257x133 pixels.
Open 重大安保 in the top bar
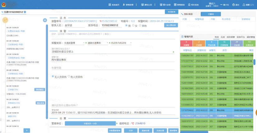165,5
